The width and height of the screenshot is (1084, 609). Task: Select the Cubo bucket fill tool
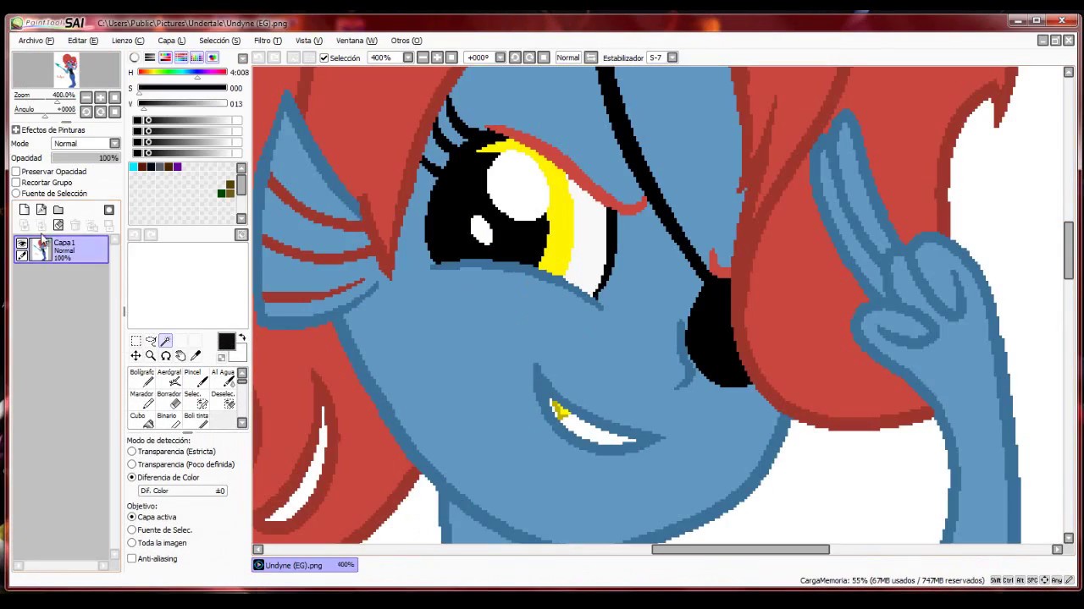pos(138,420)
